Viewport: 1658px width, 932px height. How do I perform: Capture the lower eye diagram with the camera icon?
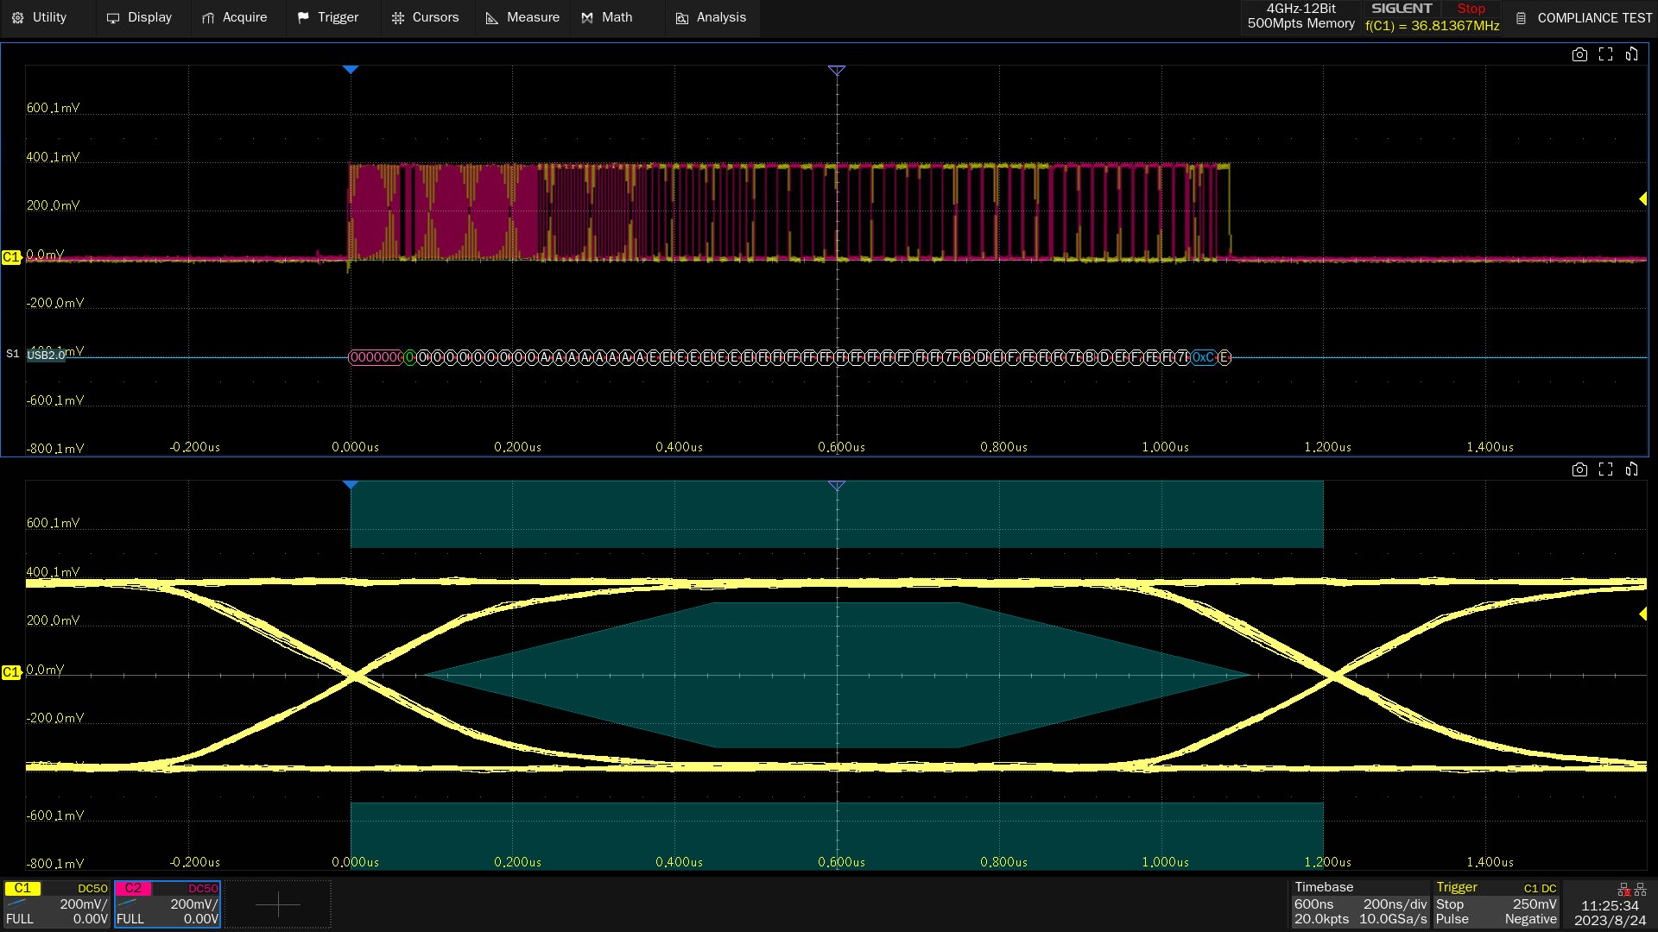(1579, 469)
